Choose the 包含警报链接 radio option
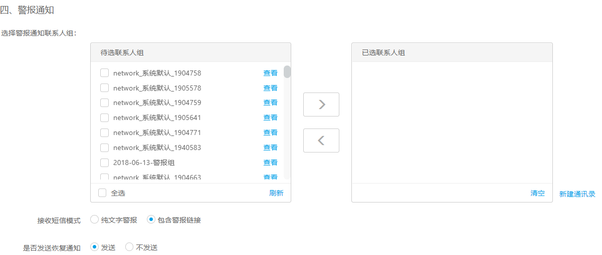 [x=151, y=219]
